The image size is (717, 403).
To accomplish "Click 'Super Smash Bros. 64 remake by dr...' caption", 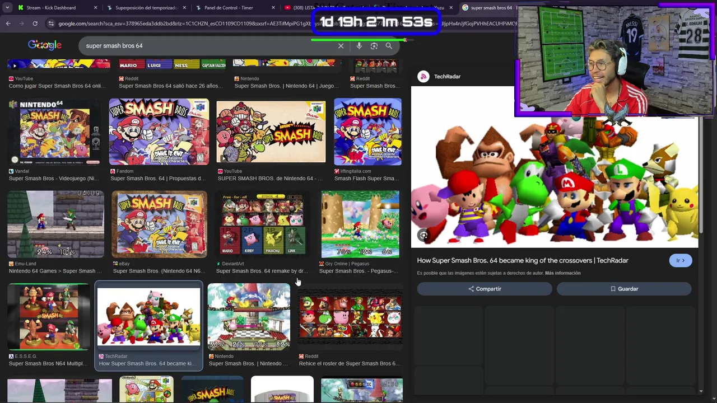I will (262, 271).
